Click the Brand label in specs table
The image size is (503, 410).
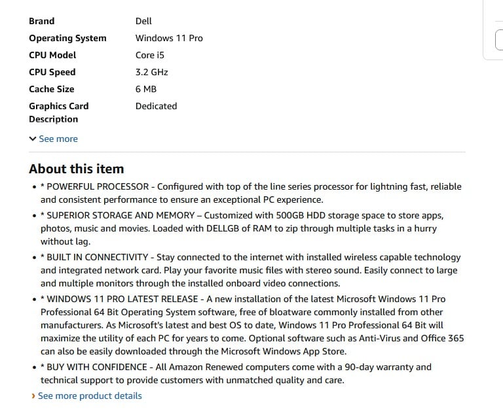coord(42,21)
